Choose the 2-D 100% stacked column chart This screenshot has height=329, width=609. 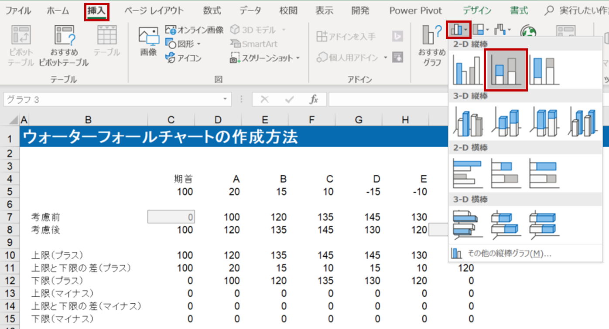pyautogui.click(x=544, y=70)
